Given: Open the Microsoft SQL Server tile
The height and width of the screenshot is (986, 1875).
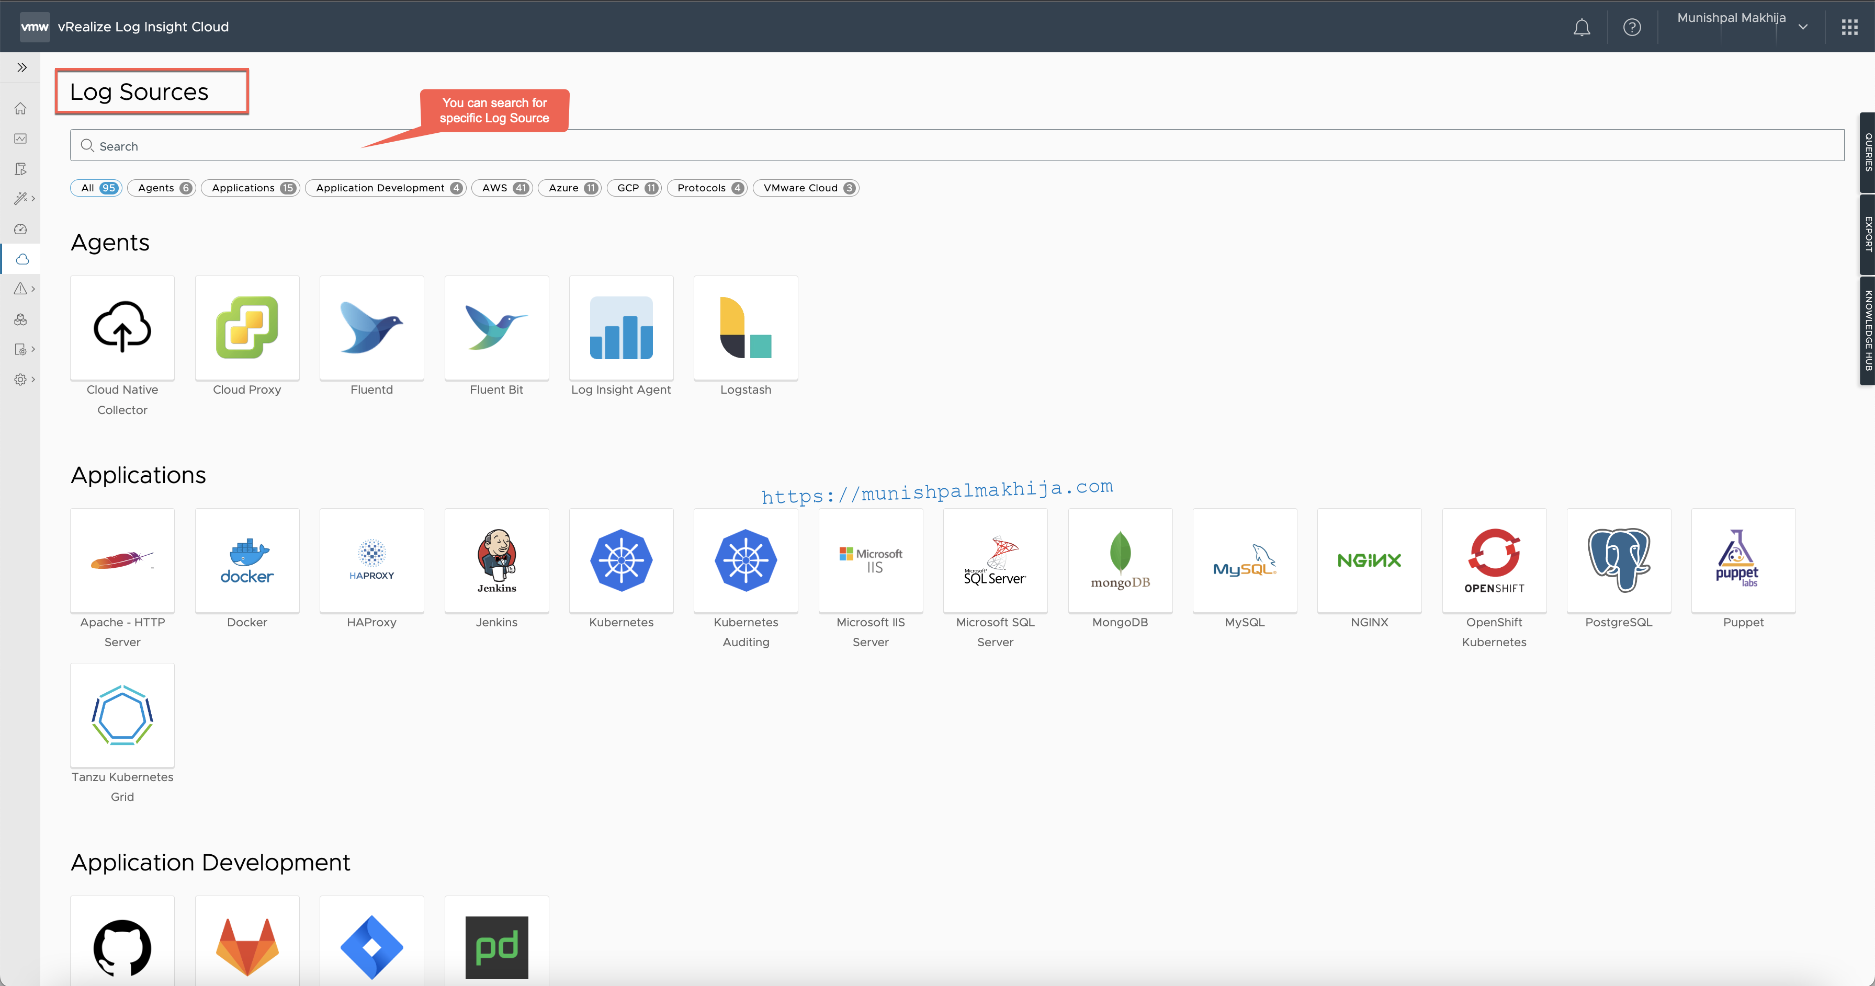Looking at the screenshot, I should coord(995,560).
